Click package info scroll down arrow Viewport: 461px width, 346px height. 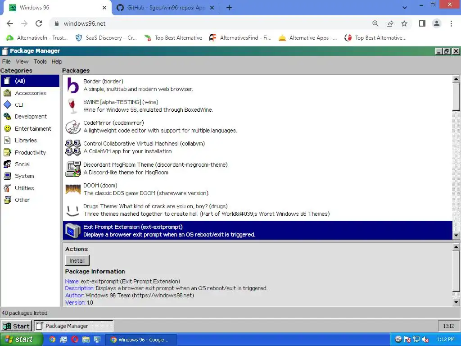coord(456,302)
